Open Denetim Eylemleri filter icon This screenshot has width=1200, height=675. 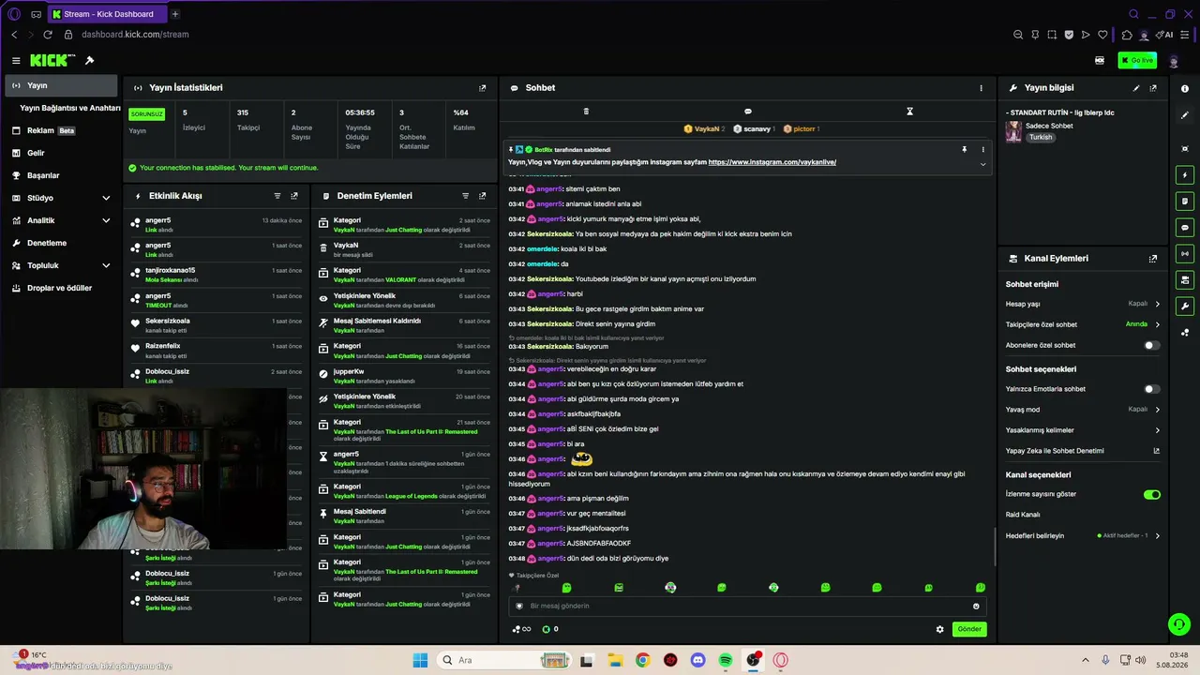point(466,196)
